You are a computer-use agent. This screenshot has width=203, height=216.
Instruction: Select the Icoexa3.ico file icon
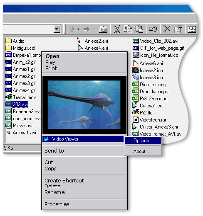pos(136,77)
